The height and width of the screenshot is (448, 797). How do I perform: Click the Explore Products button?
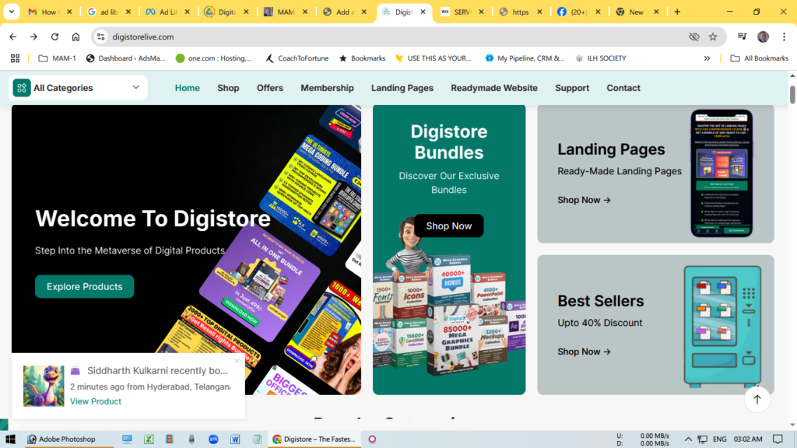pyautogui.click(x=84, y=286)
